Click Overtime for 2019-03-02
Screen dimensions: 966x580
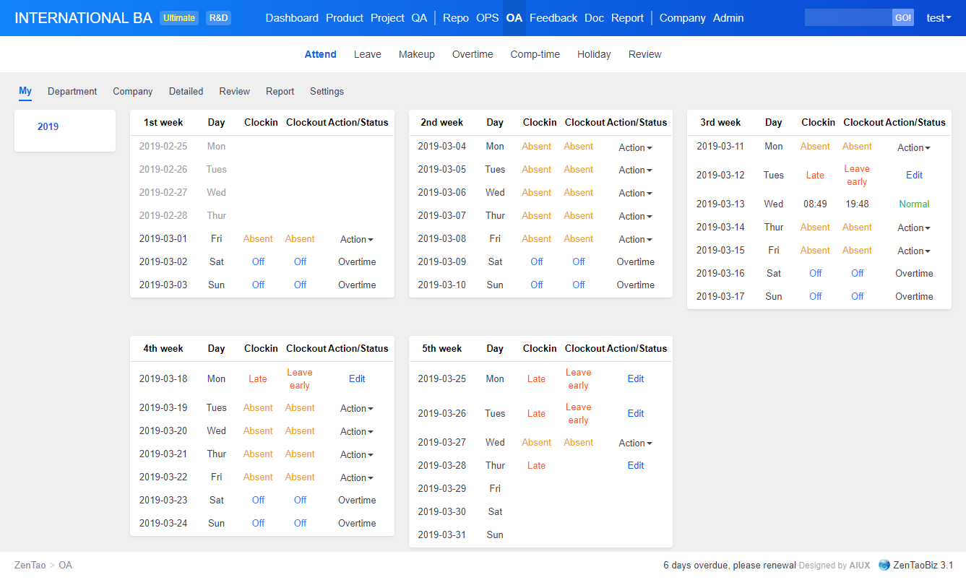357,261
